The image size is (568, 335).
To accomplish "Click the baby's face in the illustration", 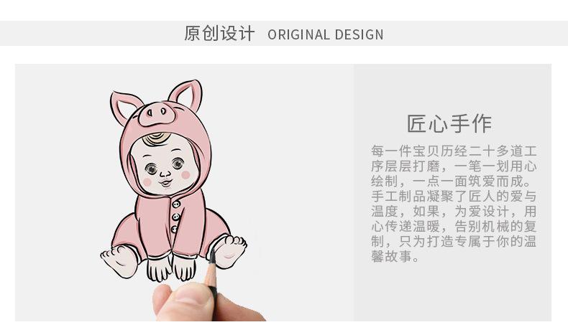I will pyautogui.click(x=164, y=164).
